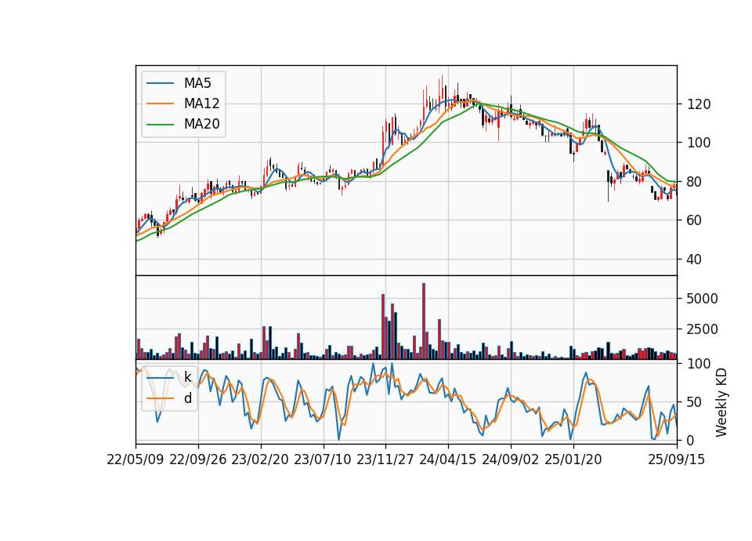Screen dimensions: 752x541
Task: Click the 25/09/15 date axis label
Action: [677, 459]
